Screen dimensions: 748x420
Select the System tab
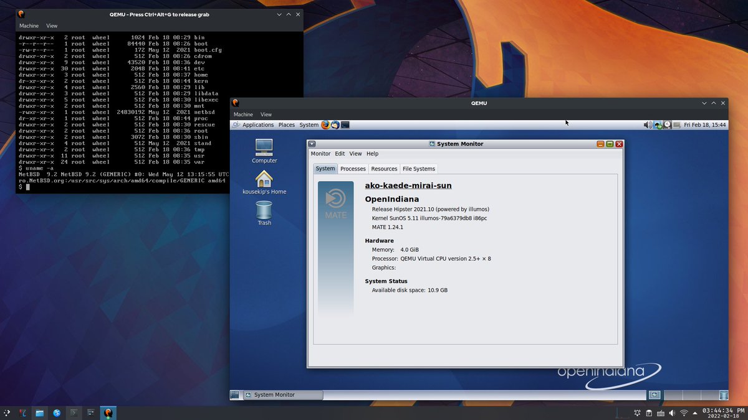(325, 169)
